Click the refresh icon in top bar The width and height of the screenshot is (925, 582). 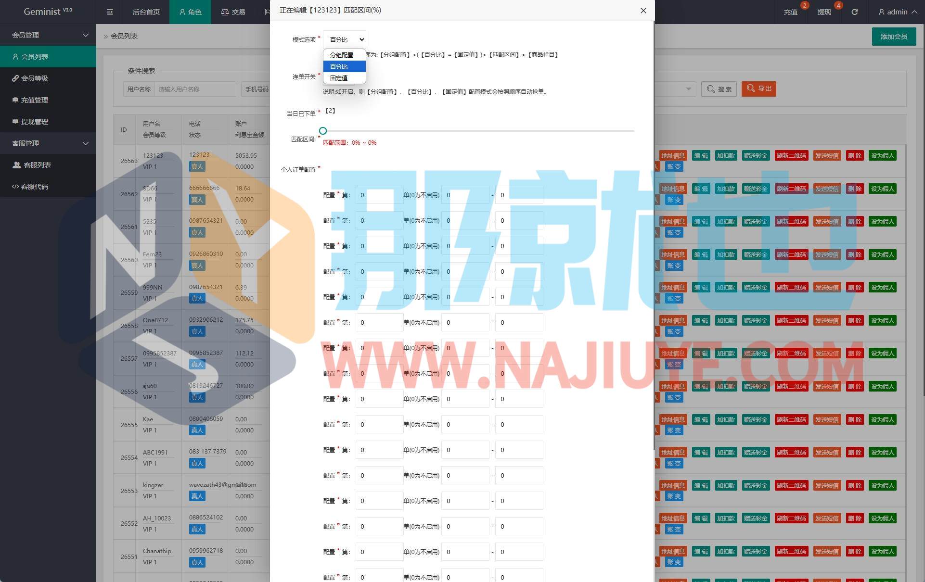[x=854, y=12]
